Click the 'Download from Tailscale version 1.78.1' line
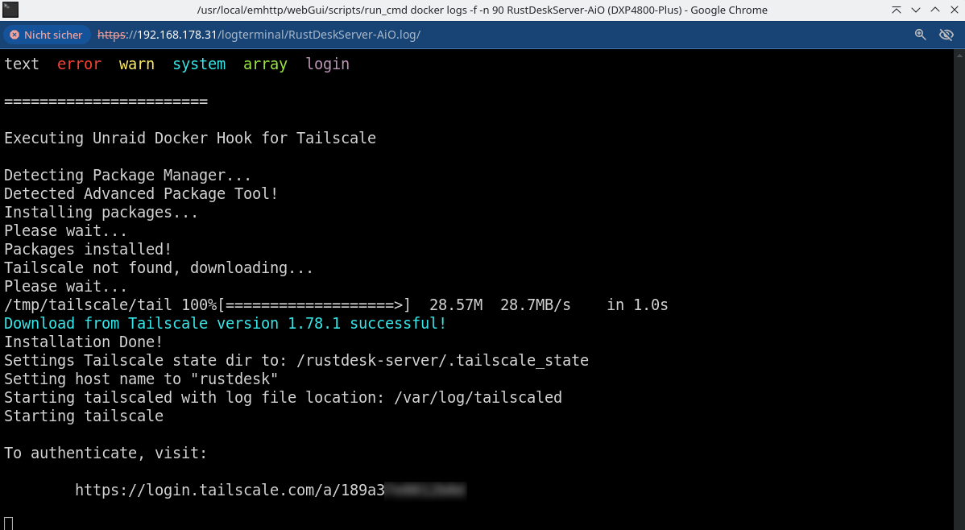Viewport: 965px width, 530px height. pos(226,323)
